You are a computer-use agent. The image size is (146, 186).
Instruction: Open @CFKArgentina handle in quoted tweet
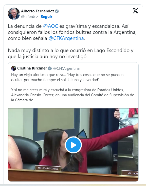[66, 68]
